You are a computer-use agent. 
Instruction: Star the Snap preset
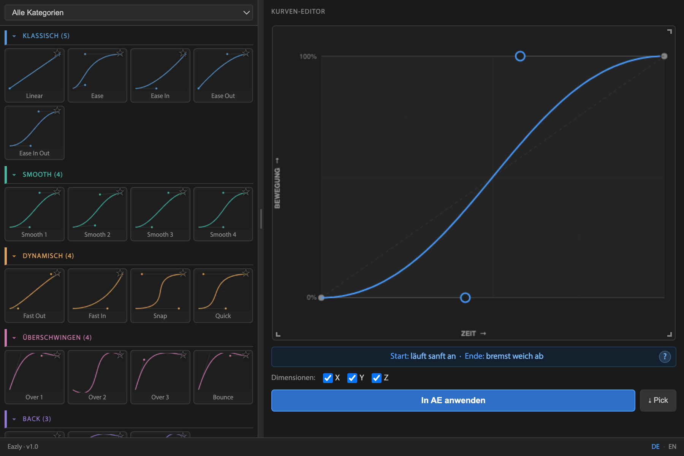point(183,273)
